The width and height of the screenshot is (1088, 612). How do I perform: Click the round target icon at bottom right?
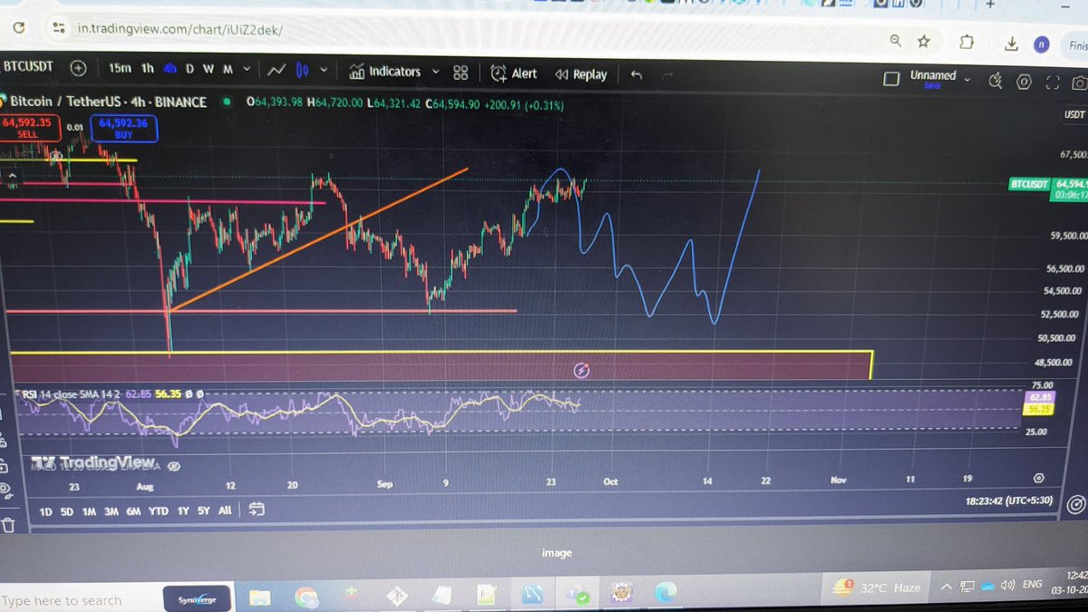(1076, 503)
